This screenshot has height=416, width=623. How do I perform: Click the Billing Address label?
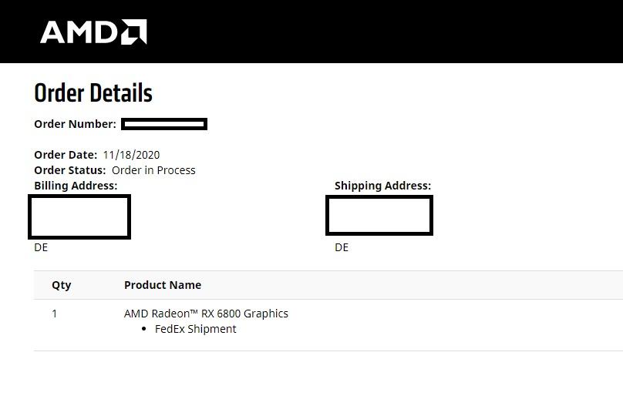tap(76, 186)
